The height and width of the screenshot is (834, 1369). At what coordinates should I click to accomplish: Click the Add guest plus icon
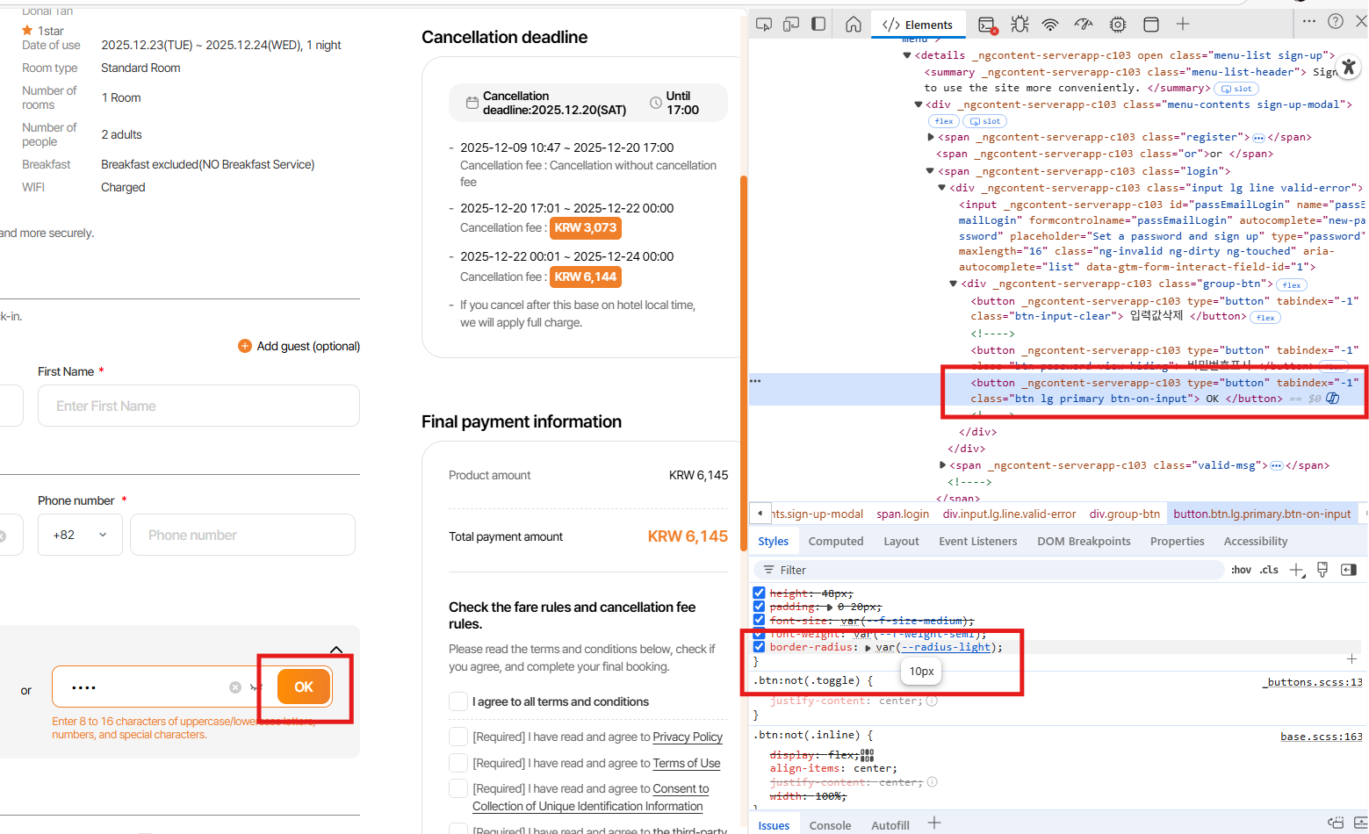[x=245, y=346]
